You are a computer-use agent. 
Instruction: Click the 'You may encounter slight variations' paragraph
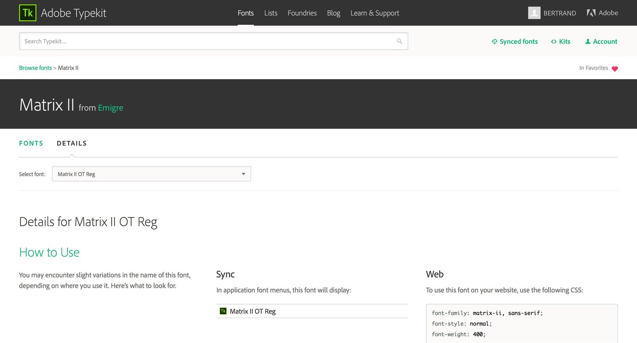tap(105, 280)
